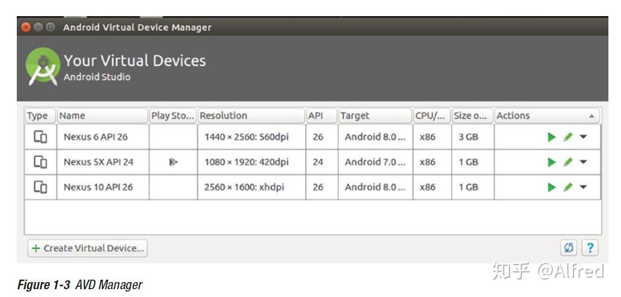Click the Play Store icon for Nexus 5X
This screenshot has width=621, height=297.
click(173, 162)
